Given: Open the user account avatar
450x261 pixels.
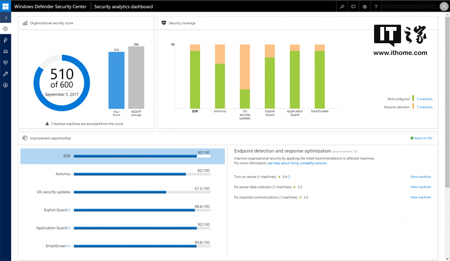Looking at the screenshot, I should [443, 6].
